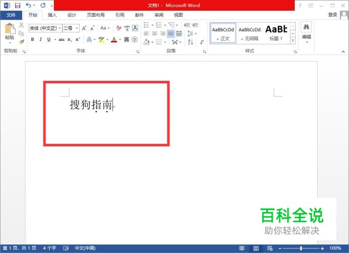
Task: Adjust the zoom slider handle
Action: 301,248
